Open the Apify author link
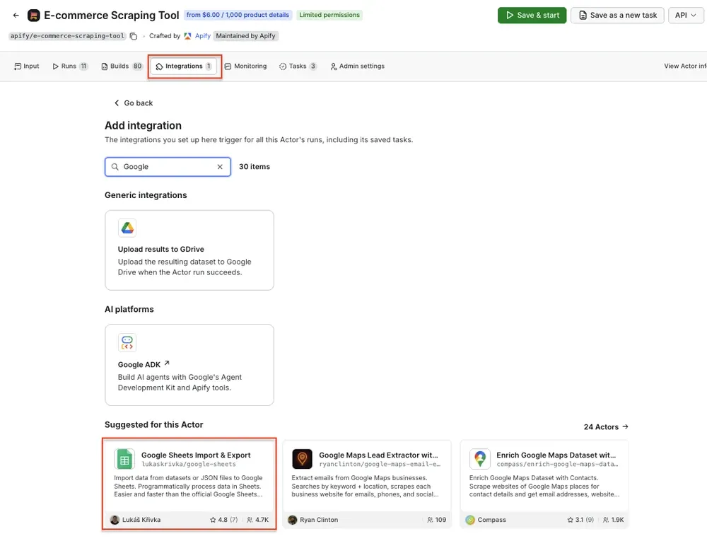The image size is (707, 541). (x=202, y=36)
